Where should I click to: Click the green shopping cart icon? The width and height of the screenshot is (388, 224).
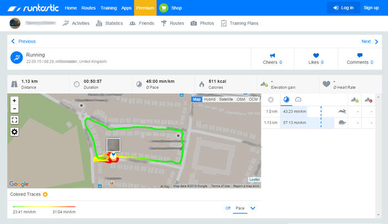[x=164, y=8]
